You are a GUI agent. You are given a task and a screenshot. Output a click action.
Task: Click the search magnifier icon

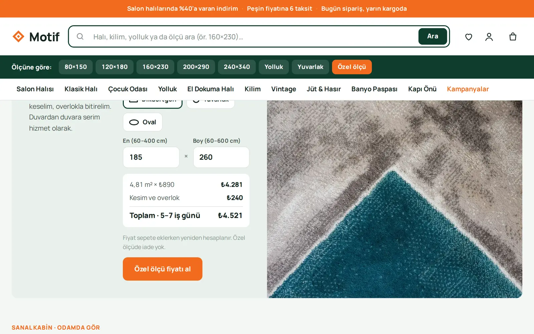(x=80, y=36)
